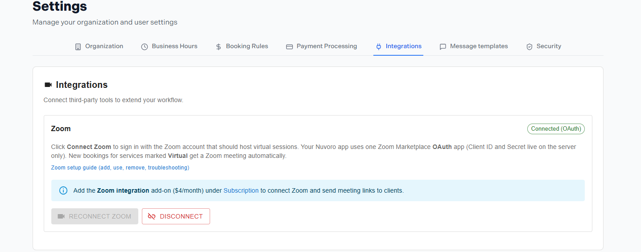The height and width of the screenshot is (252, 641).
Task: Click the Organization building icon
Action: [x=78, y=47]
